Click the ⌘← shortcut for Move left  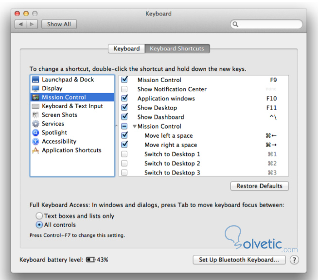[x=271, y=136]
